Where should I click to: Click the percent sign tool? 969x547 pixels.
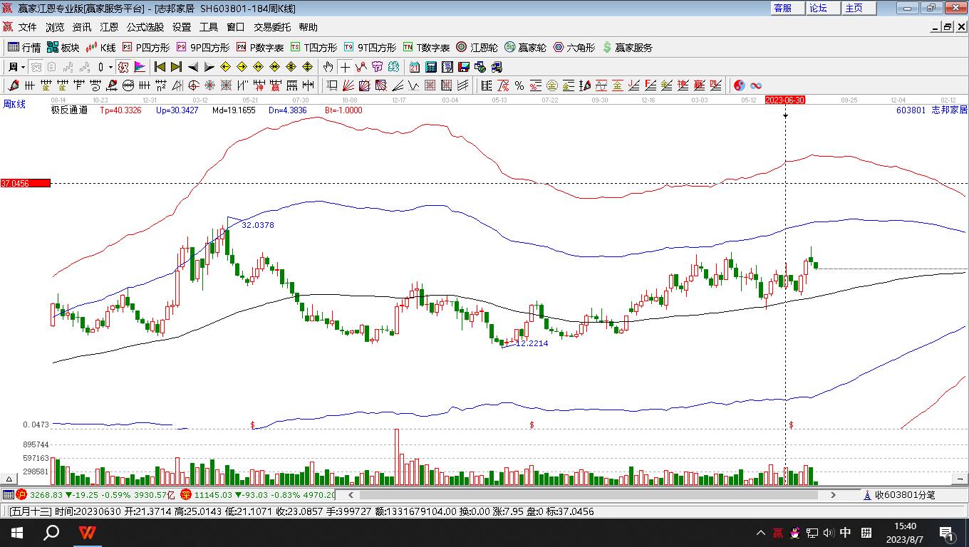click(519, 85)
